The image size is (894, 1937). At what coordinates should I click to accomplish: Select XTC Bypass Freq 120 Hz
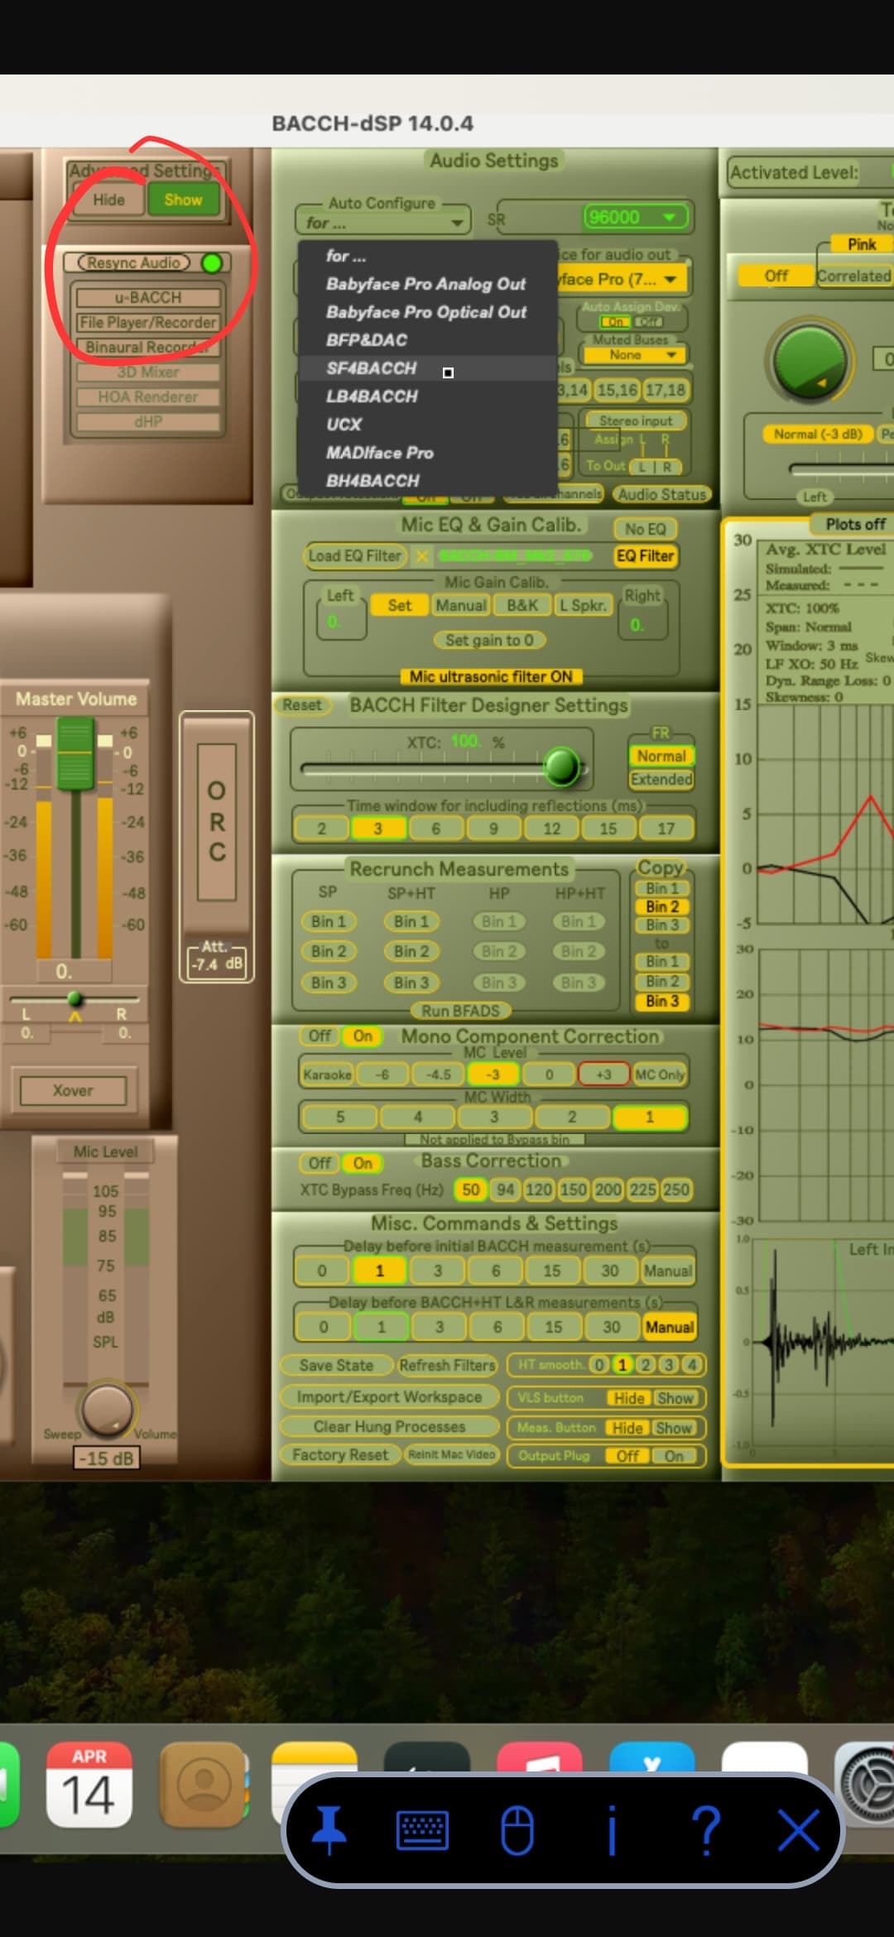click(x=538, y=1190)
